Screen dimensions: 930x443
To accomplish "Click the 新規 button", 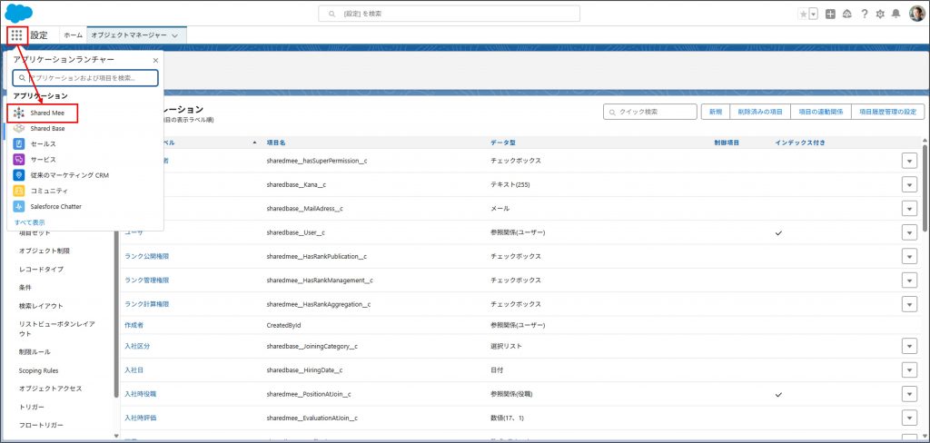I will click(x=715, y=112).
